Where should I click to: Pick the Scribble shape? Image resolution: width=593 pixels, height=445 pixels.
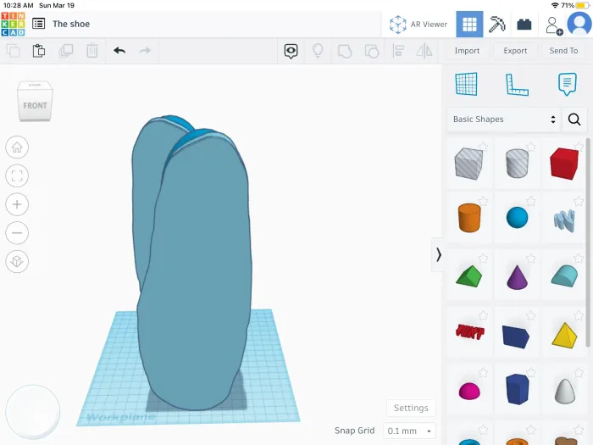click(x=564, y=220)
